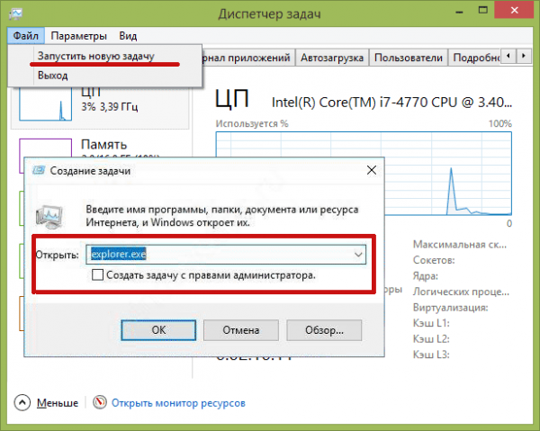The height and width of the screenshot is (431, 540).
Task: Switch to the Подробности tab
Action: pos(475,58)
